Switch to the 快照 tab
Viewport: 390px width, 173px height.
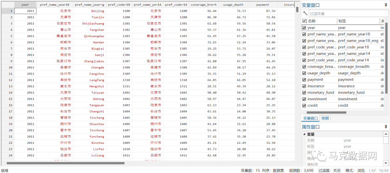click(325, 118)
